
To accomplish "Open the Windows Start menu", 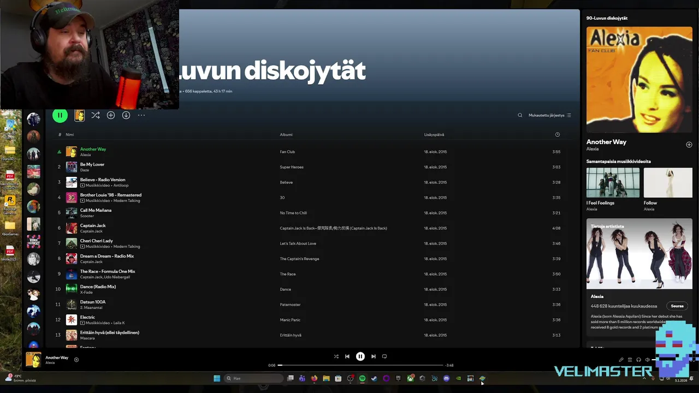I will tap(217, 378).
